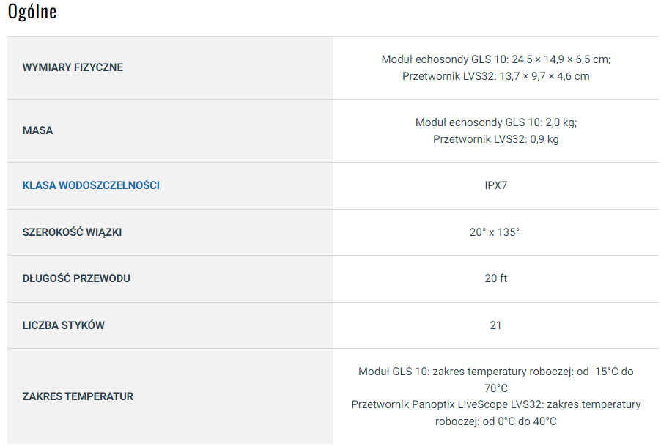The width and height of the screenshot is (661, 447).
Task: Select the Wymiary fizyczne row label
Action: coord(73,67)
